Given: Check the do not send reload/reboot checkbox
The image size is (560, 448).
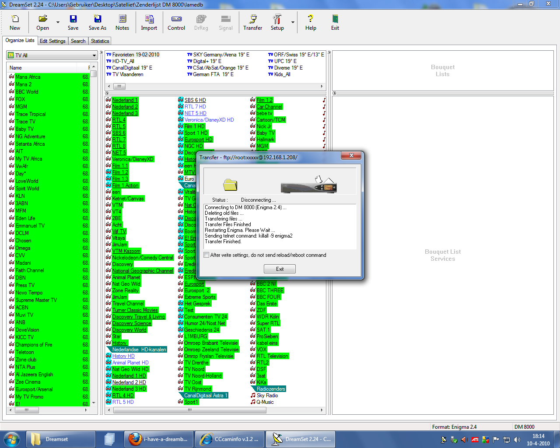Looking at the screenshot, I should tap(206, 255).
